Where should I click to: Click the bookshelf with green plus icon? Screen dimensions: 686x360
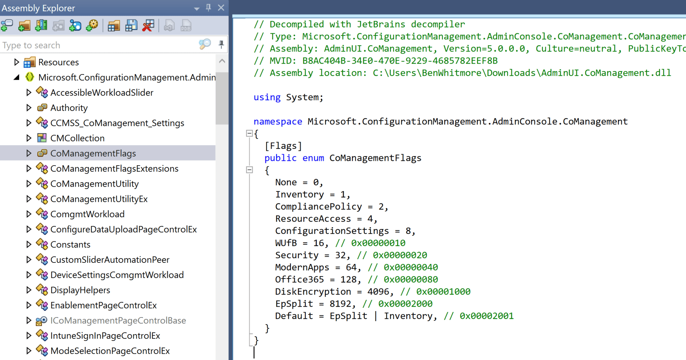(x=41, y=26)
